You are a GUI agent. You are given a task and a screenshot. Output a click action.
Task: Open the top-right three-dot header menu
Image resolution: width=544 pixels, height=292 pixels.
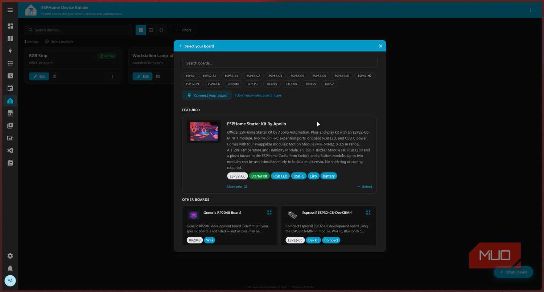(x=531, y=10)
